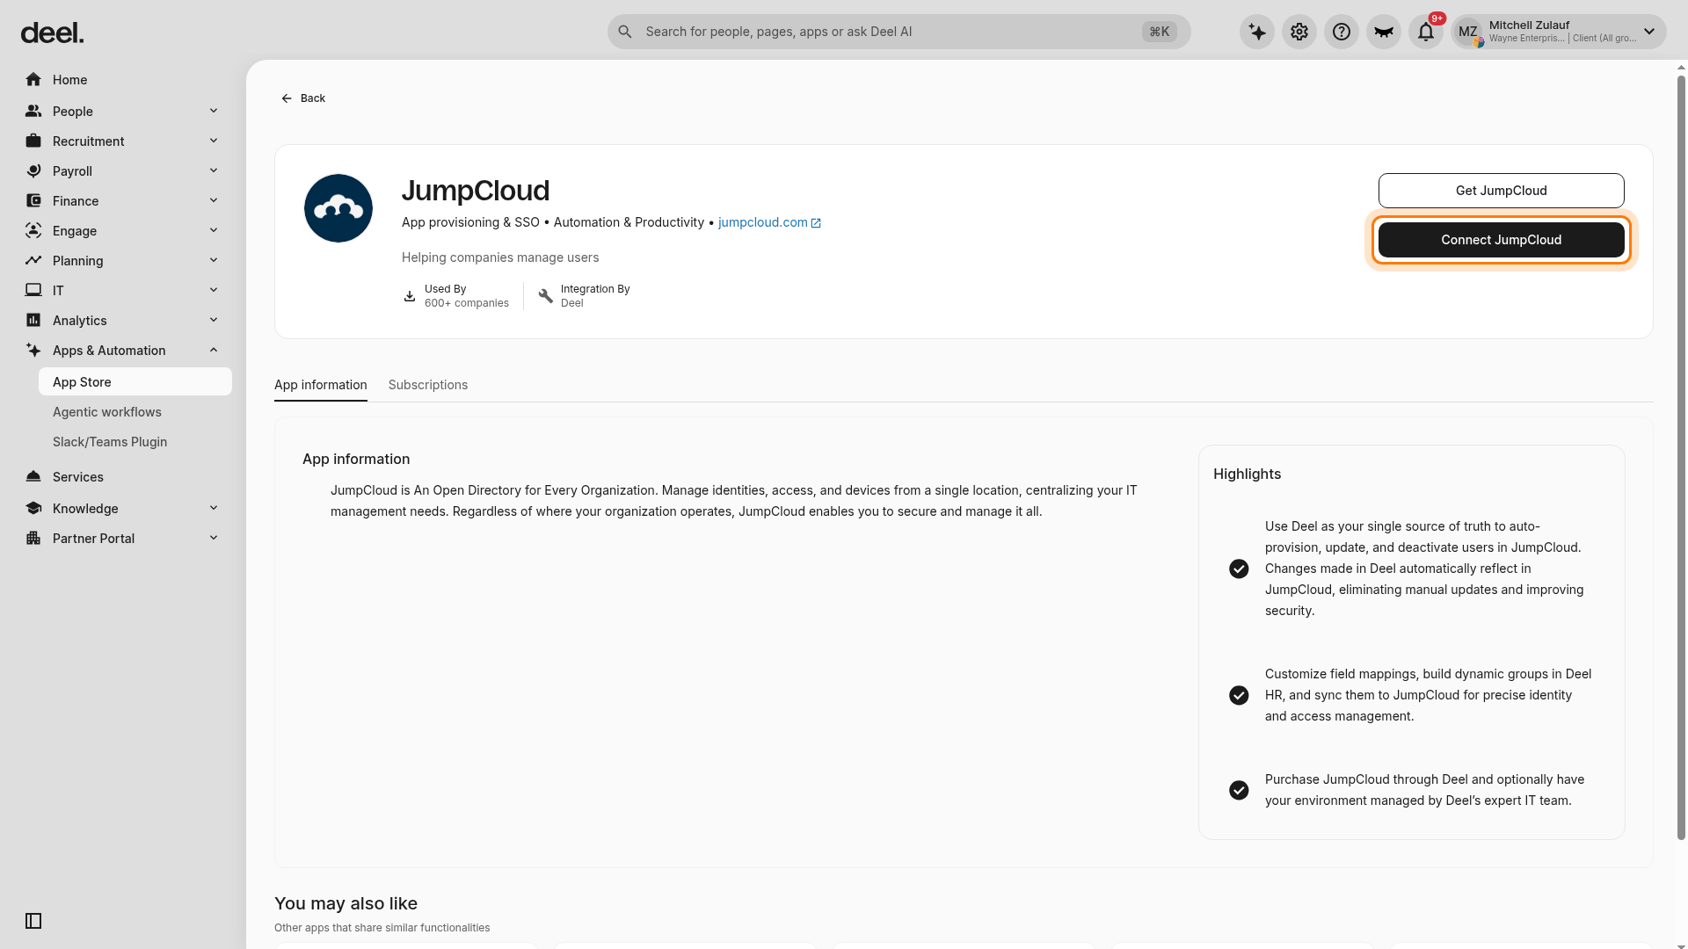Open settings gear icon

pyautogui.click(x=1299, y=33)
